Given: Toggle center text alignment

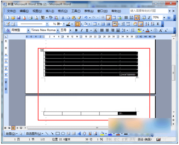Looking at the screenshot, I should coord(107,31).
